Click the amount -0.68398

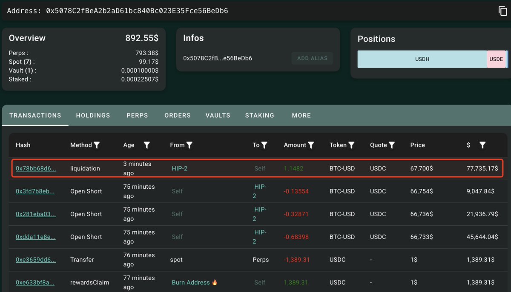coord(296,237)
